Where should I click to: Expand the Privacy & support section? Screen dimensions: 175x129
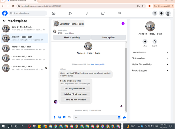point(150,70)
